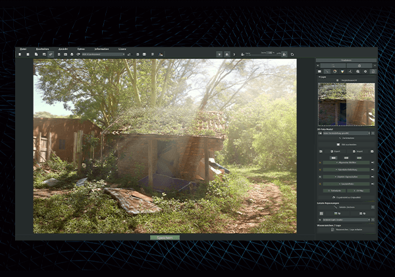Click the warning triangle icon in top toolbar
The height and width of the screenshot is (277, 395).
(227, 54)
